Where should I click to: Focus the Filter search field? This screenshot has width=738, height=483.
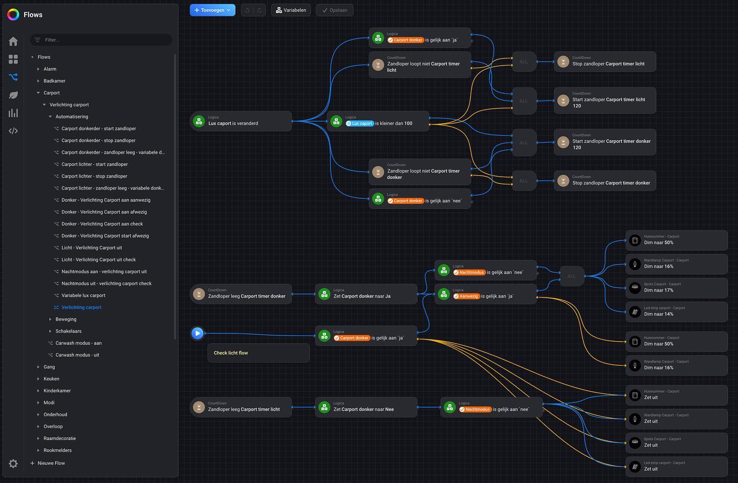coord(101,40)
